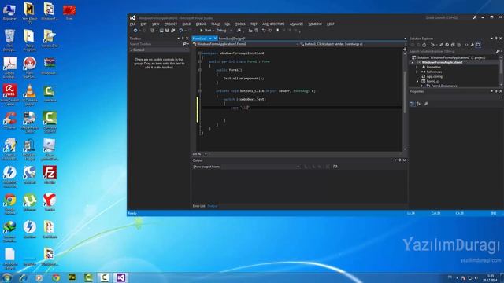Click the Windows Start button on taskbar

click(6, 277)
